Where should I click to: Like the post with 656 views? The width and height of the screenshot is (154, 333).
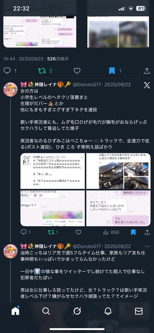[x=79, y=232]
